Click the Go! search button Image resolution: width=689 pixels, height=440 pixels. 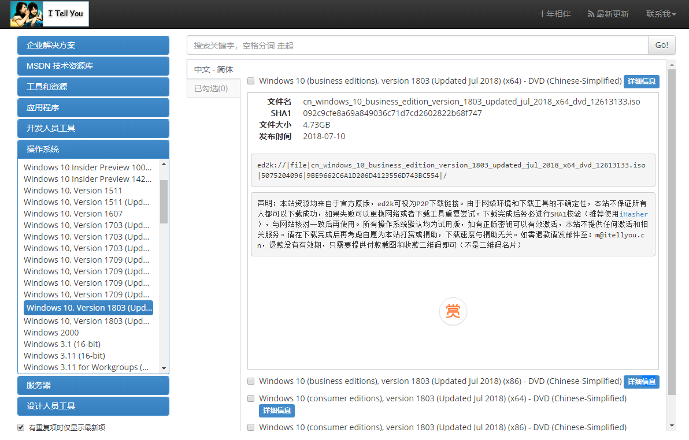(x=661, y=45)
